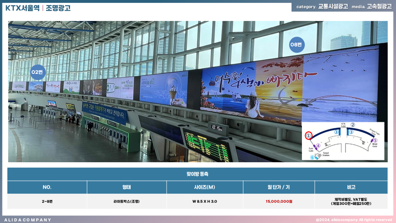The width and height of the screenshot is (396, 223).
Task: Click the W 8.5 X H 3.0 size cell
Action: [205, 201]
